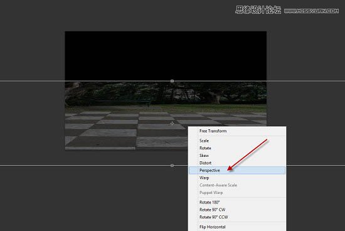
Task: Select the Rotate menu option
Action: 237,148
